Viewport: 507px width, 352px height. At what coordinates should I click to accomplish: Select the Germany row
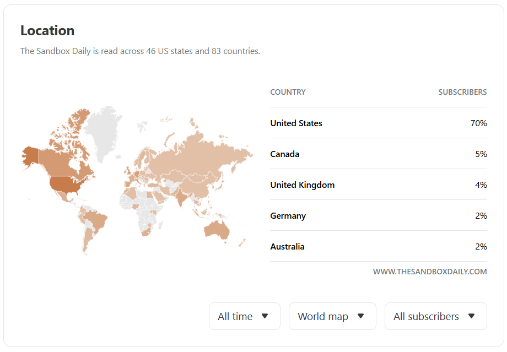pyautogui.click(x=378, y=215)
